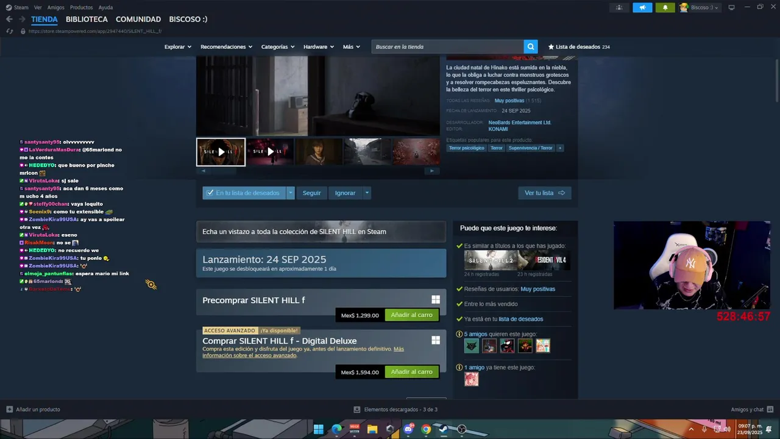Open the SILENT HILL 2 similar game thumbnail
The image size is (780, 439).
tap(491, 260)
